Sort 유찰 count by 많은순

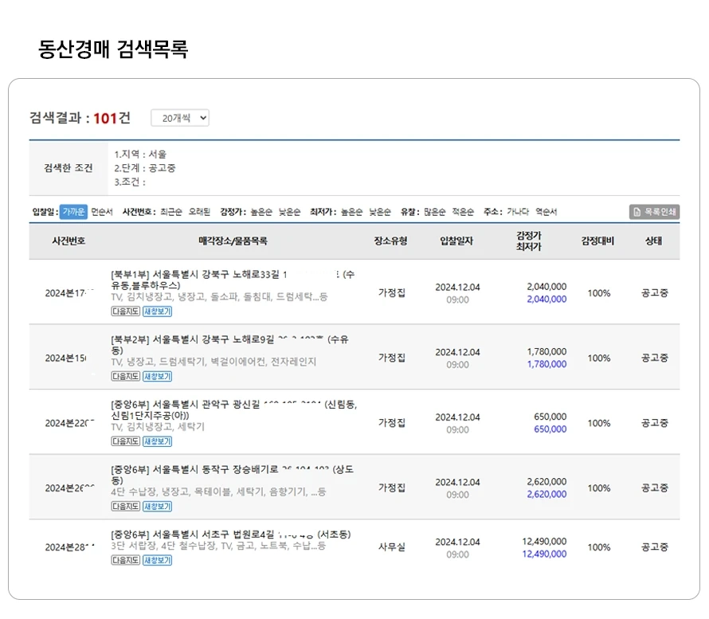click(x=434, y=212)
